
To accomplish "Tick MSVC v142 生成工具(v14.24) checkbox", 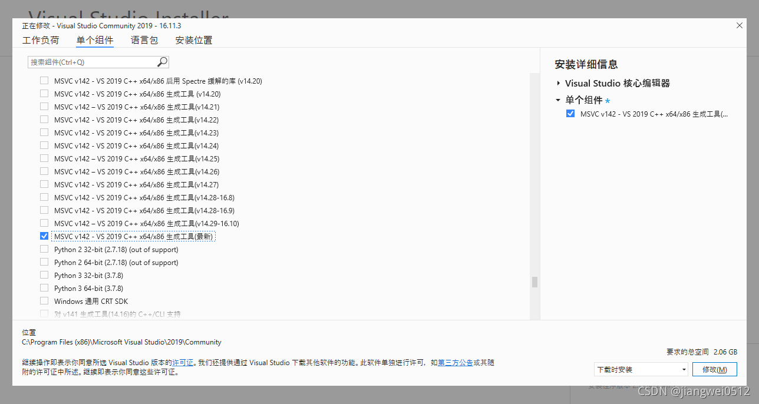I will [44, 145].
